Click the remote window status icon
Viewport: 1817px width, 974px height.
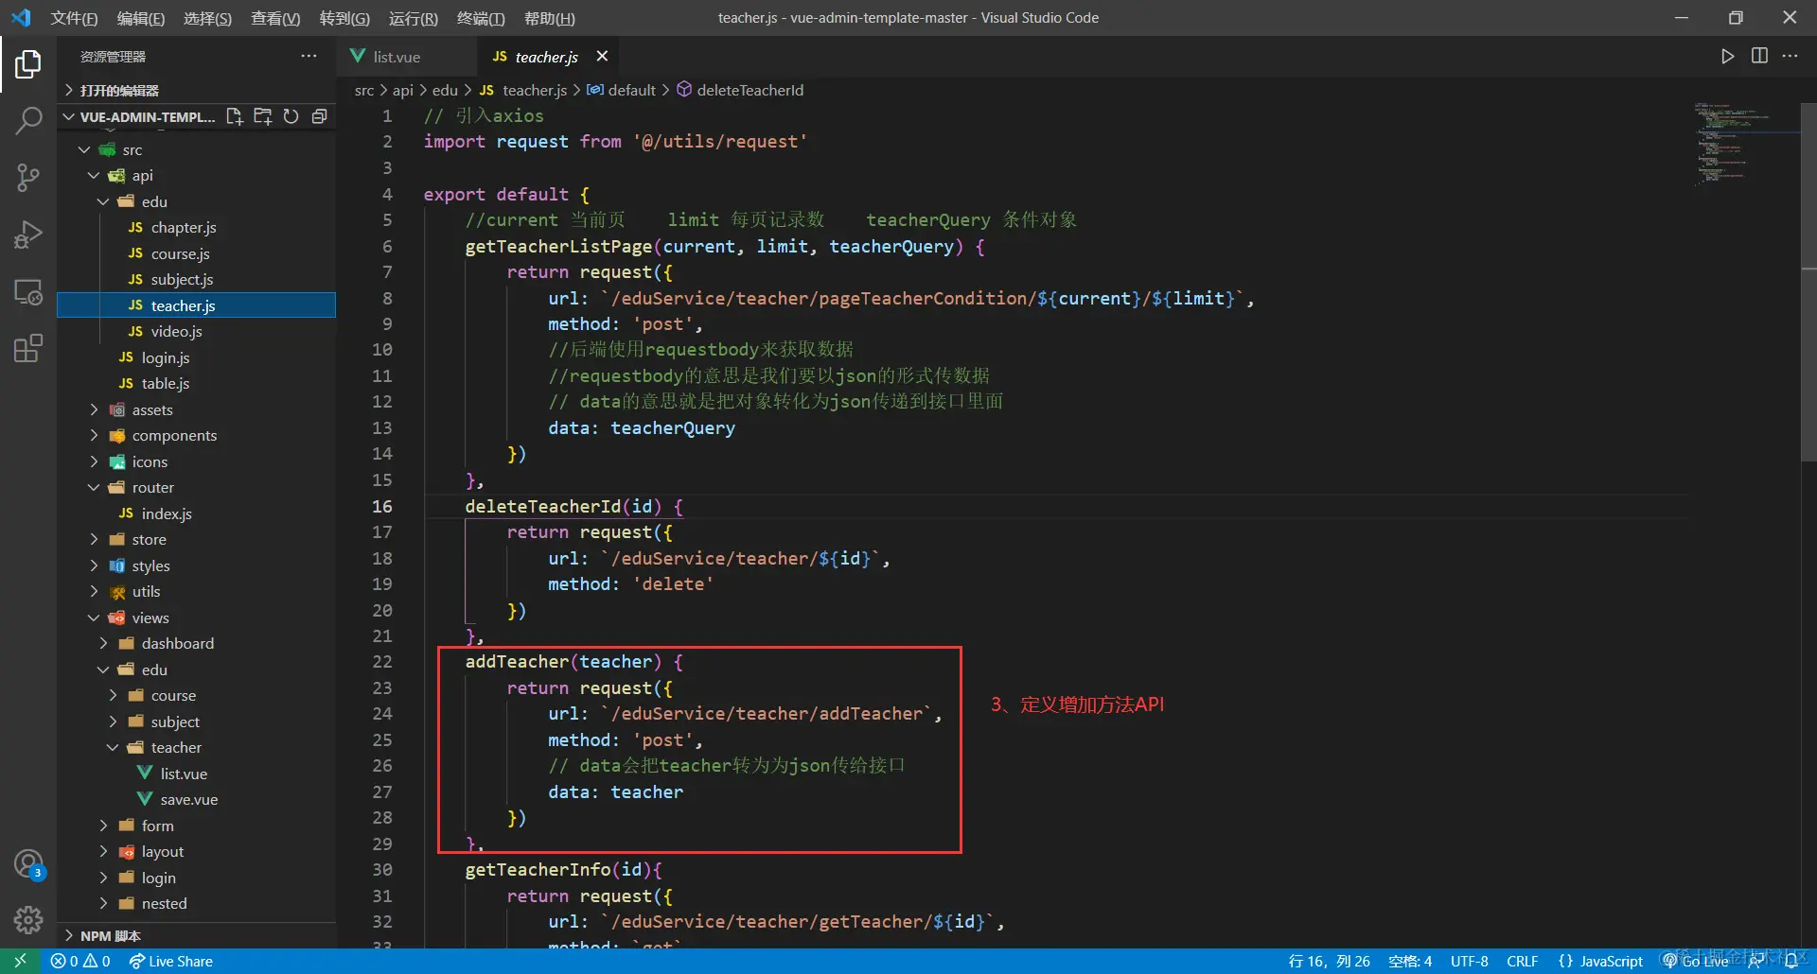(20, 961)
